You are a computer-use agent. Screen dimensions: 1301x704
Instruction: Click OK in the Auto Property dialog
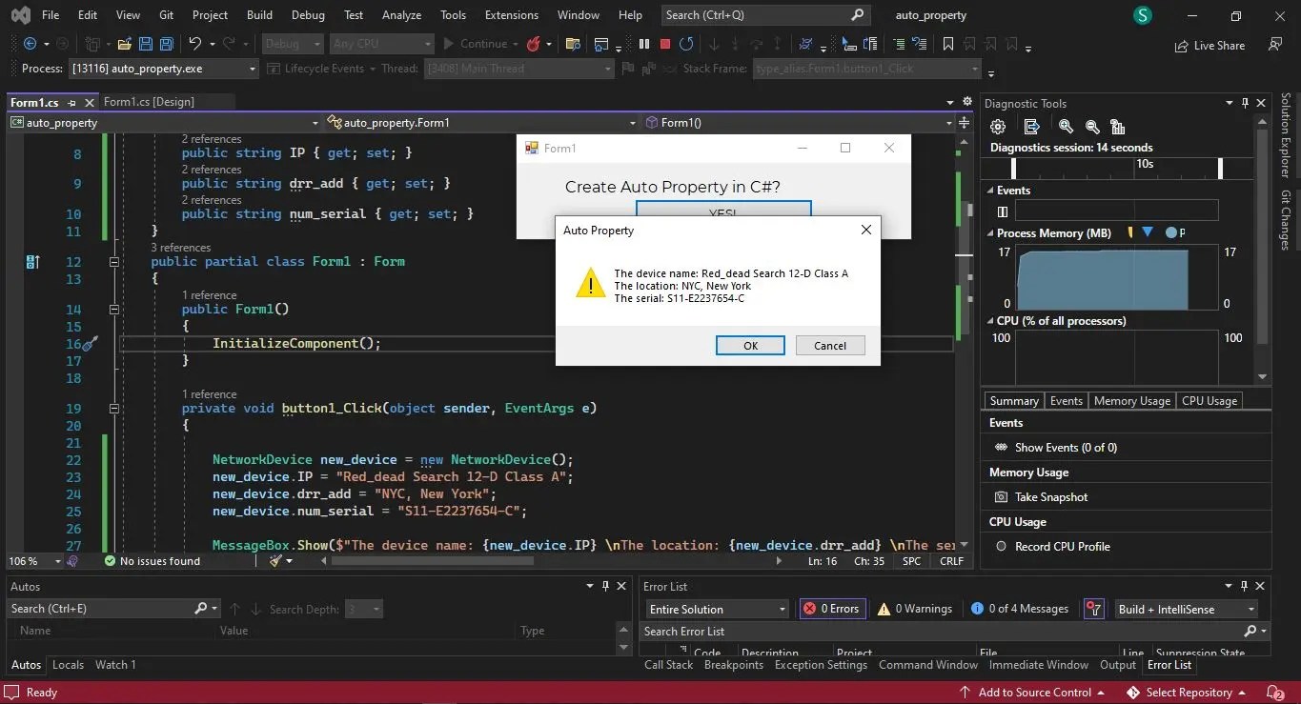coord(750,346)
